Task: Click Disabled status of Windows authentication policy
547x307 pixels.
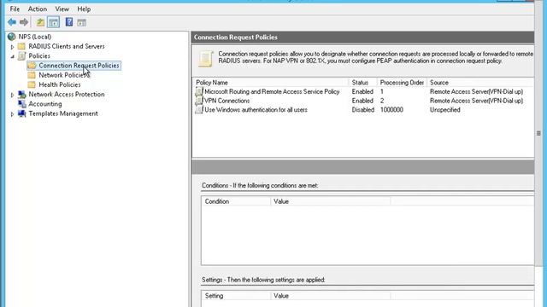Action: [x=362, y=110]
